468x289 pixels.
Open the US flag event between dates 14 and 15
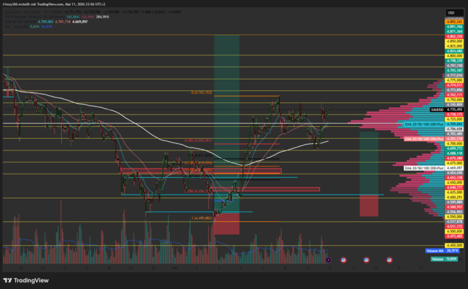[389, 260]
